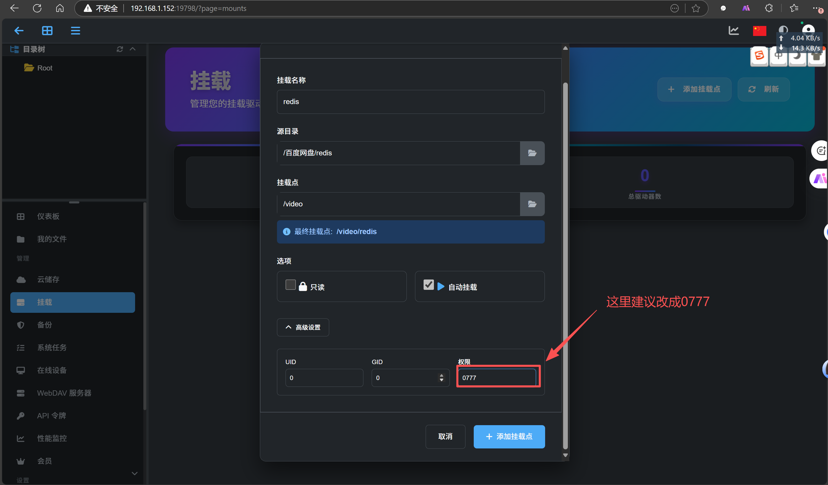Click the GID stepper up arrow
The image size is (828, 485).
442,375
